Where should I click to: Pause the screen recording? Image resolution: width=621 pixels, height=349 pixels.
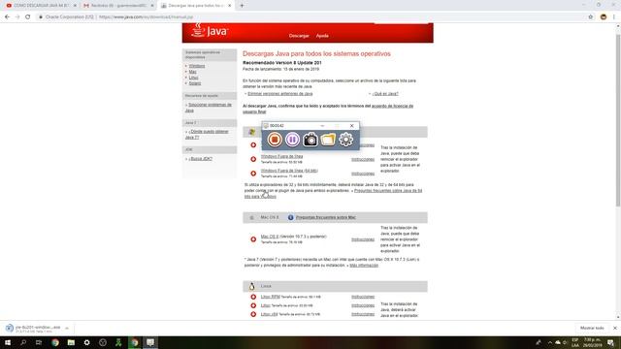(x=292, y=140)
